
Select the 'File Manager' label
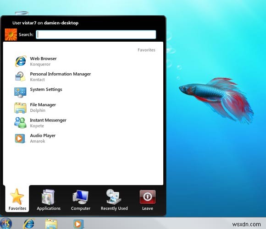point(43,105)
